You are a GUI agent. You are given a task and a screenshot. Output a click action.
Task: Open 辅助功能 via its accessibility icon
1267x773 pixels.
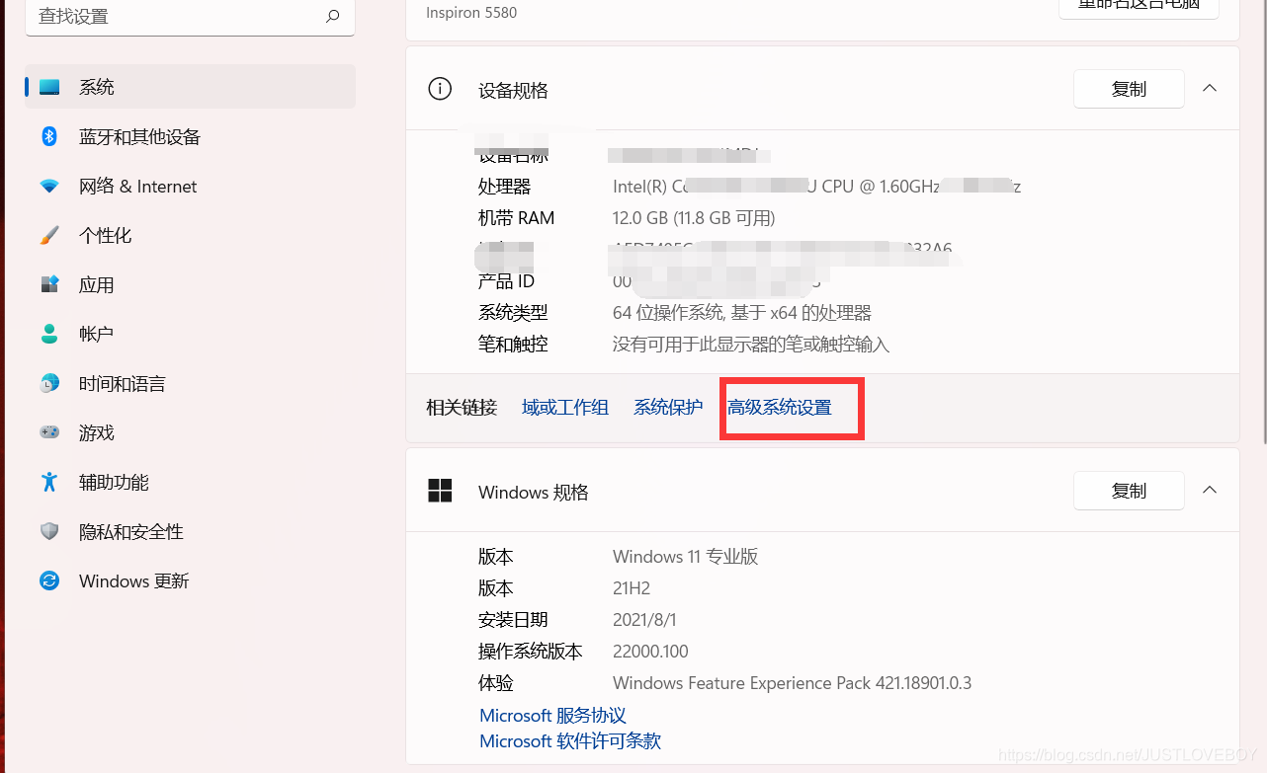(x=49, y=482)
